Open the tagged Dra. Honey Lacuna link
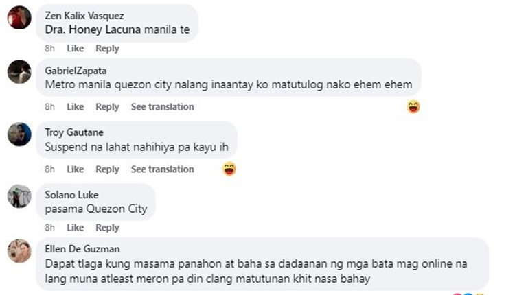The height and width of the screenshot is (295, 515). [93, 29]
